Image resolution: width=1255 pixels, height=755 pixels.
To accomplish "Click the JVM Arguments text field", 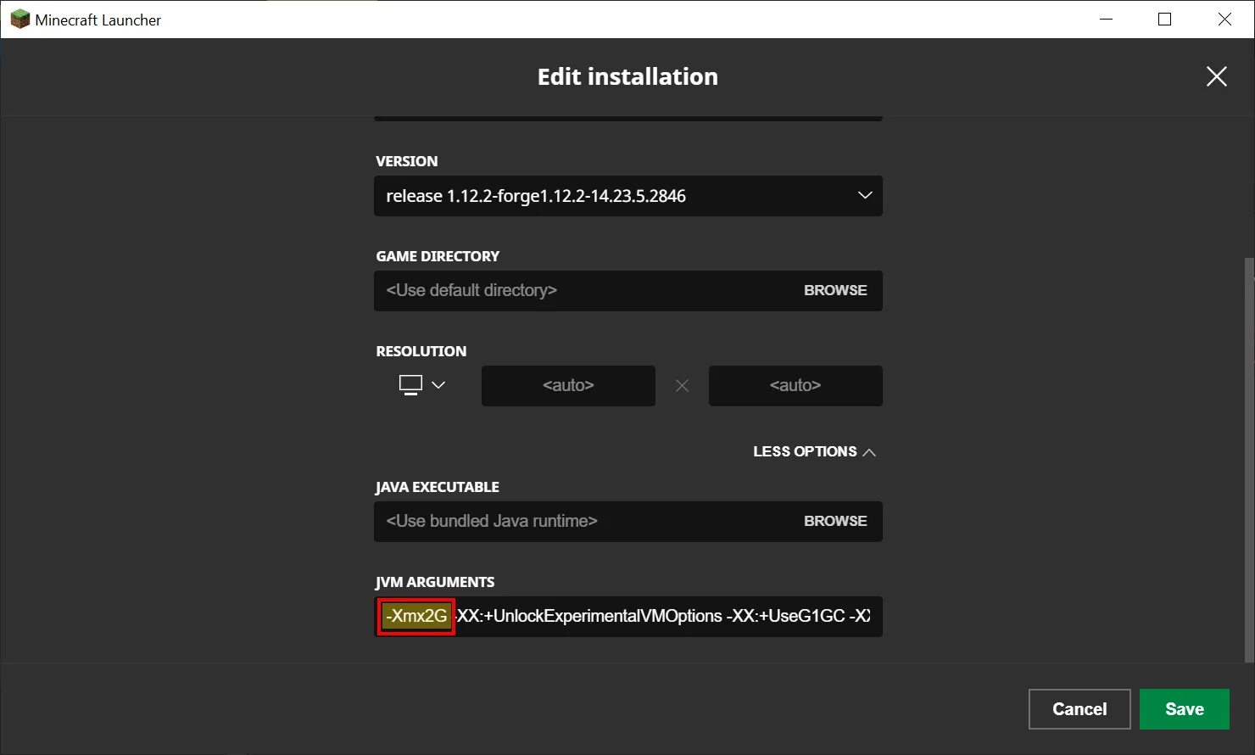I will (628, 616).
